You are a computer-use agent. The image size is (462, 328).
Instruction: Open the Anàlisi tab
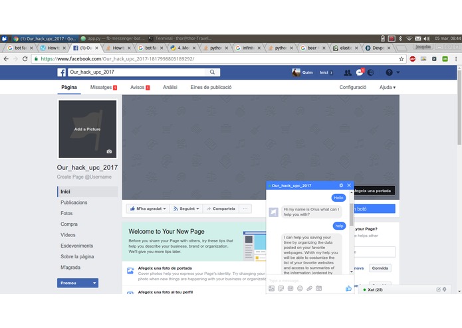(170, 88)
